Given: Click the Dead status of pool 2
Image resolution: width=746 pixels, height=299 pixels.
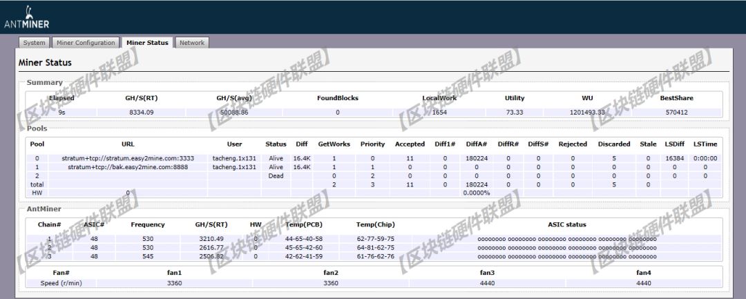Looking at the screenshot, I should [276, 176].
